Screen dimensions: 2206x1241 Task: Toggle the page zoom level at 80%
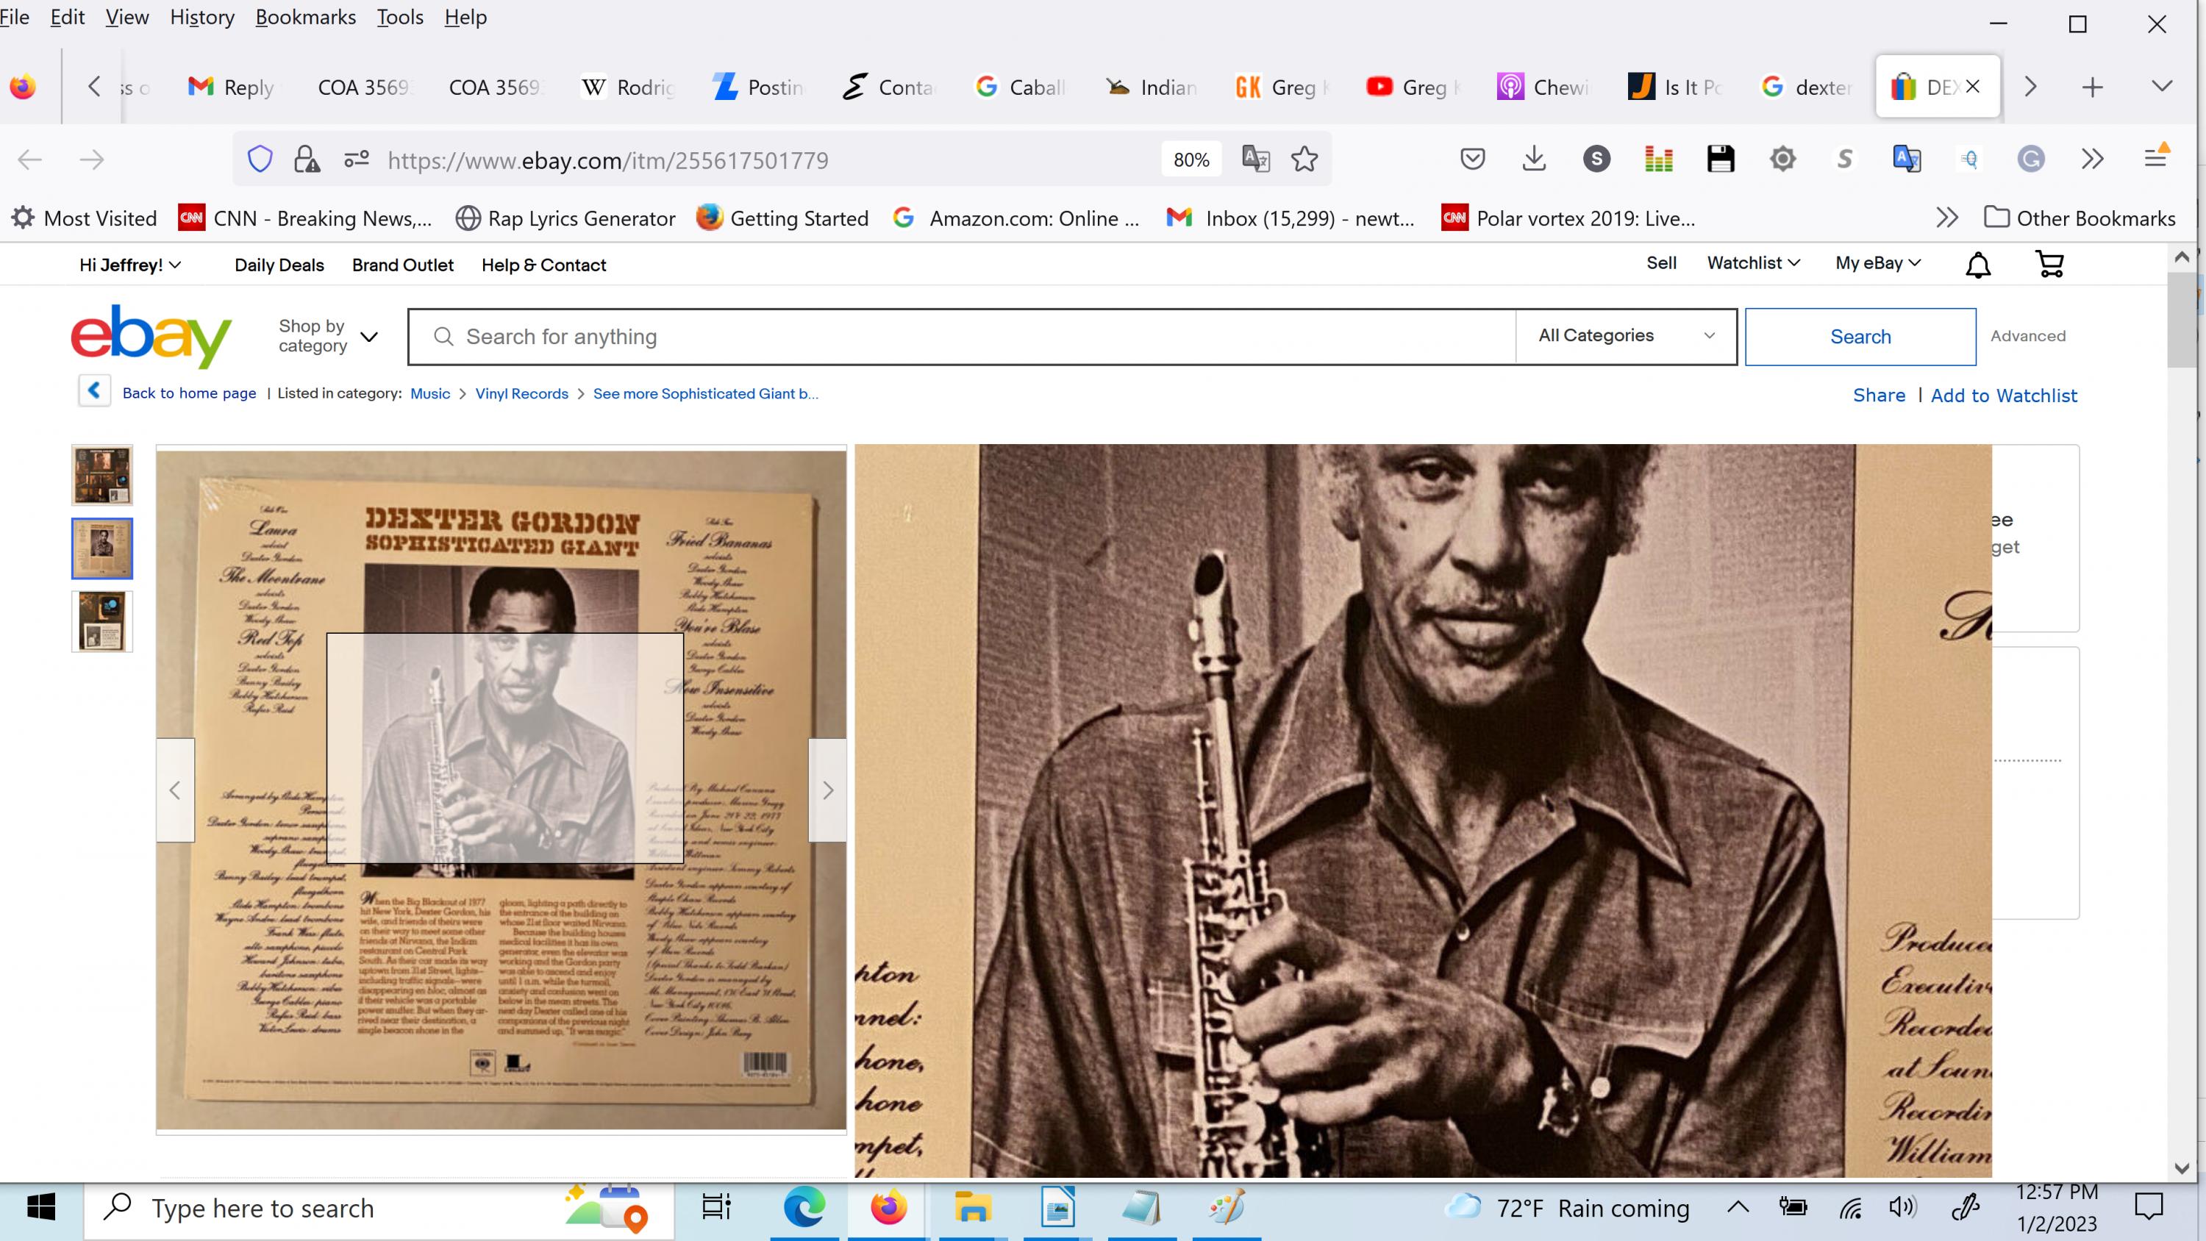point(1191,159)
